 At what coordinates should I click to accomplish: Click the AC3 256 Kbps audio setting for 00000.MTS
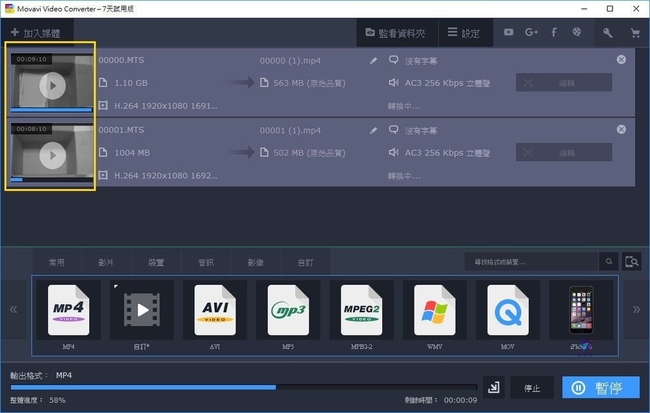point(448,83)
